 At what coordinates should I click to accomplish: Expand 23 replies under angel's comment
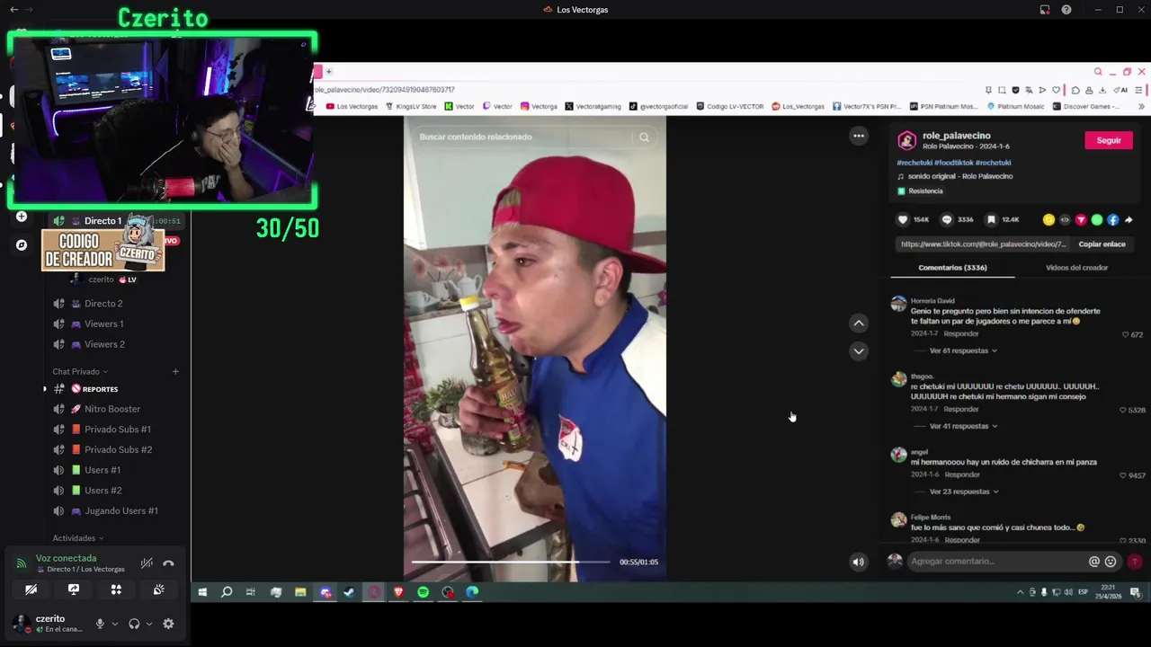(965, 492)
